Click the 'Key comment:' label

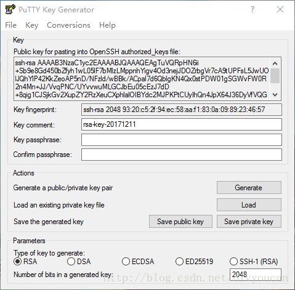[x=34, y=125]
